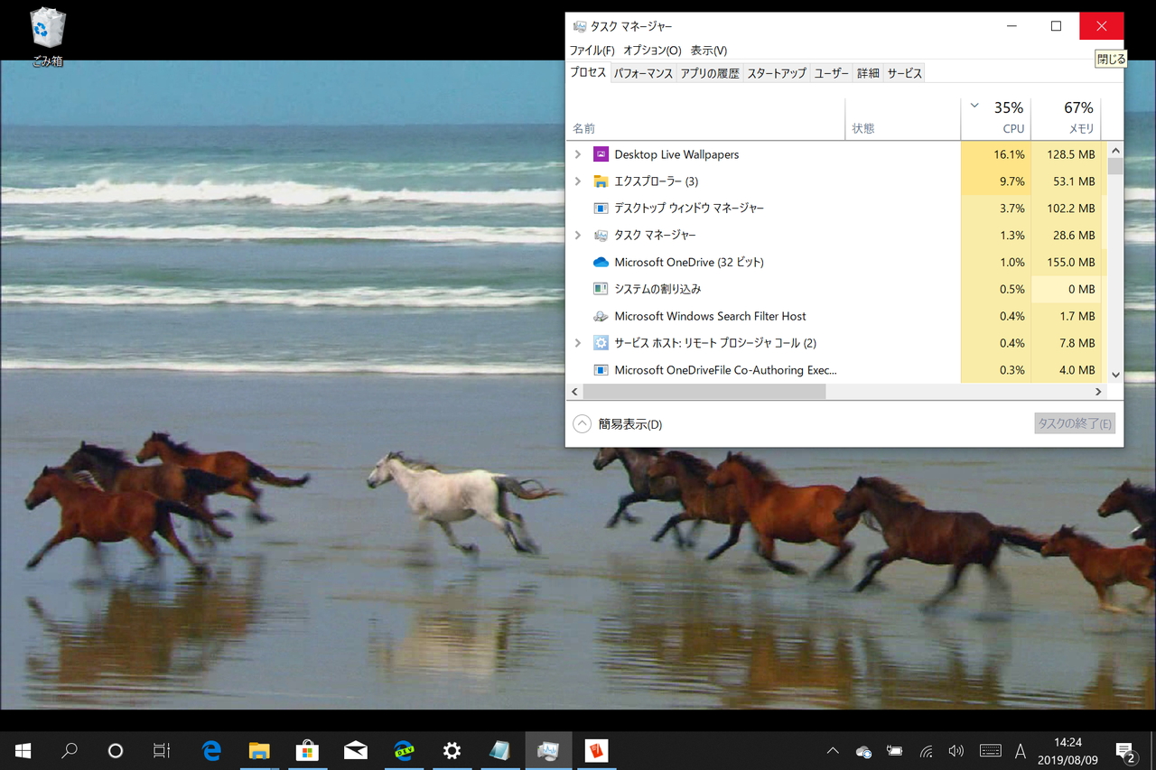Click the Wi-Fi network tray icon

click(926, 752)
